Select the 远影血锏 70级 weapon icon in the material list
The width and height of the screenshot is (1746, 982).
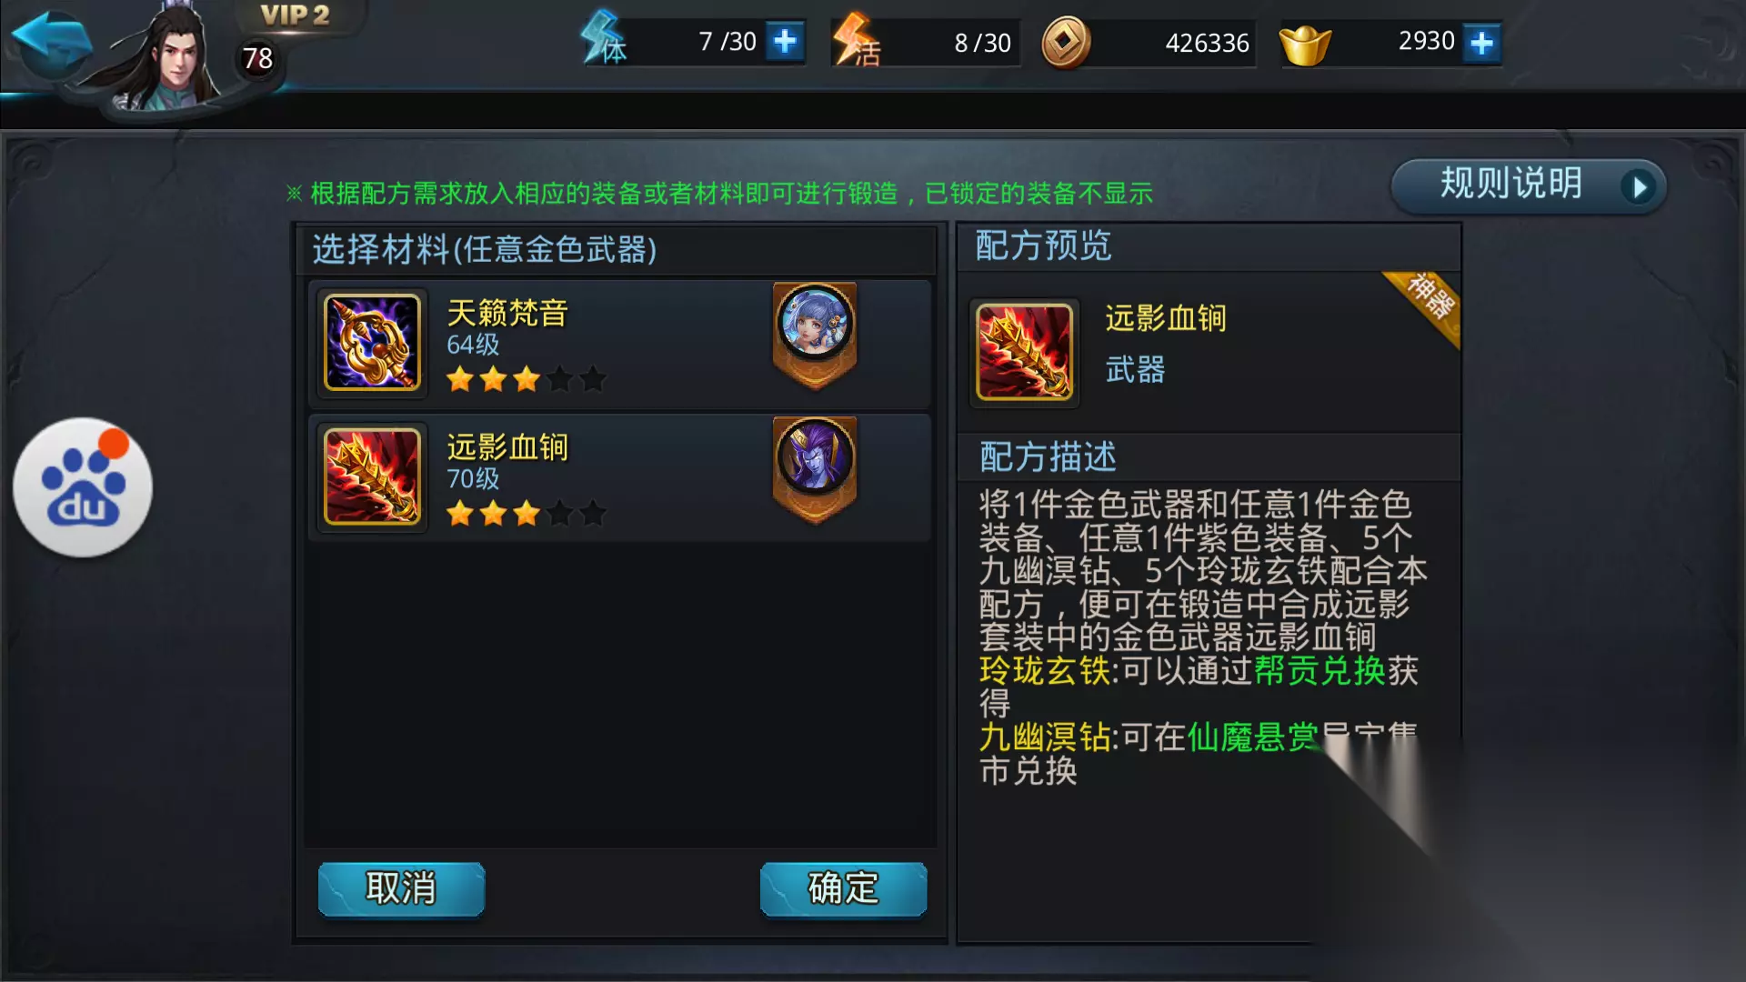point(372,477)
